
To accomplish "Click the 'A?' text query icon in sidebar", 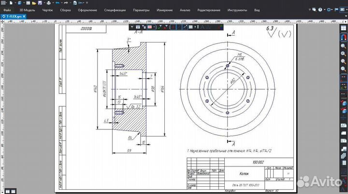I will [344, 125].
